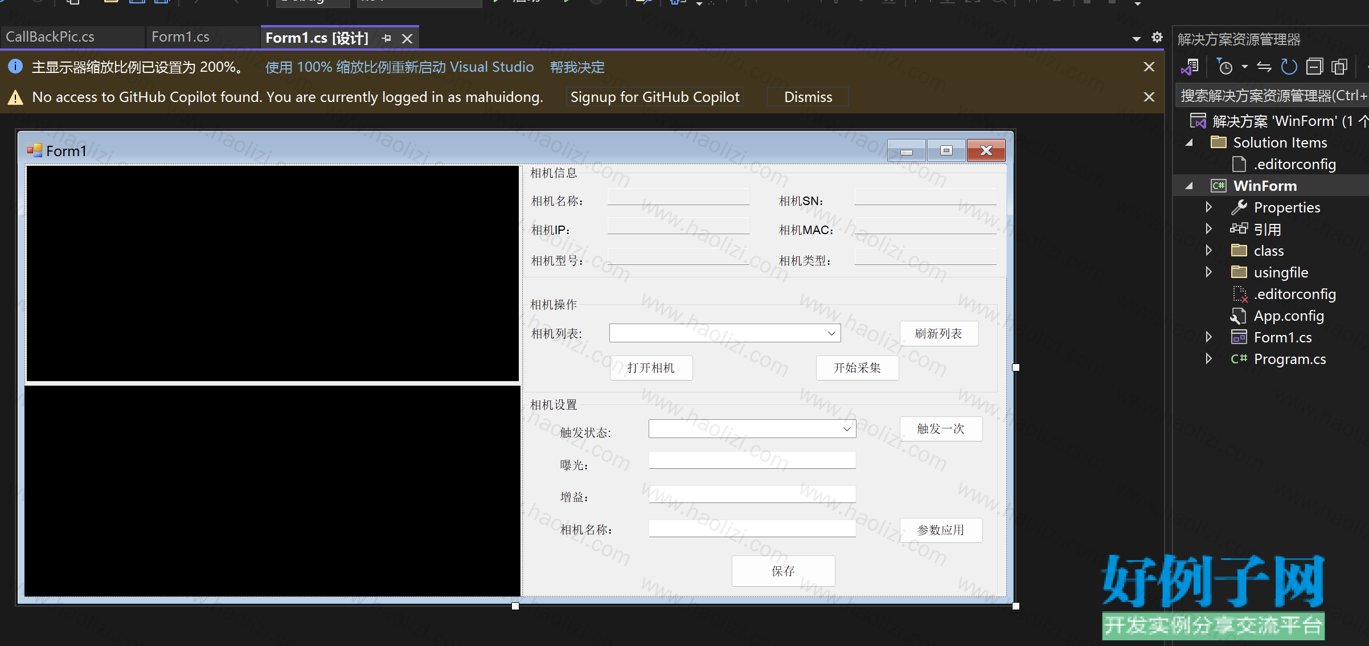Select the upper black picture box
Screen dimensions: 1369x646
point(273,273)
